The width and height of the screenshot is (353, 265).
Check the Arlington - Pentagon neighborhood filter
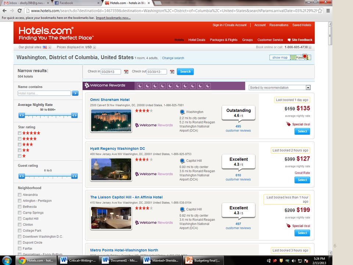pyautogui.click(x=19, y=201)
